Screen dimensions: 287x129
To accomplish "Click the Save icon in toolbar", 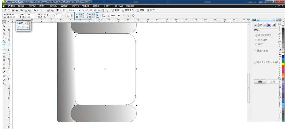I will (x=13, y=10).
